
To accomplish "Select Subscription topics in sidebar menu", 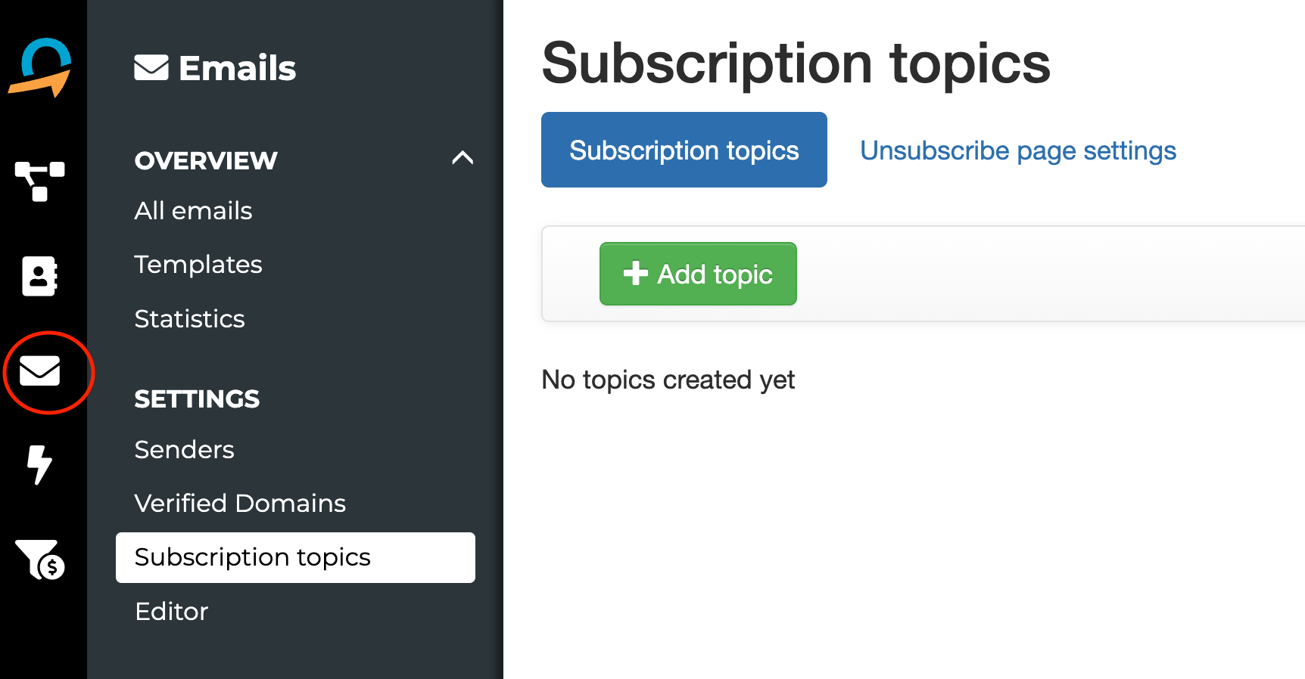I will (x=295, y=557).
